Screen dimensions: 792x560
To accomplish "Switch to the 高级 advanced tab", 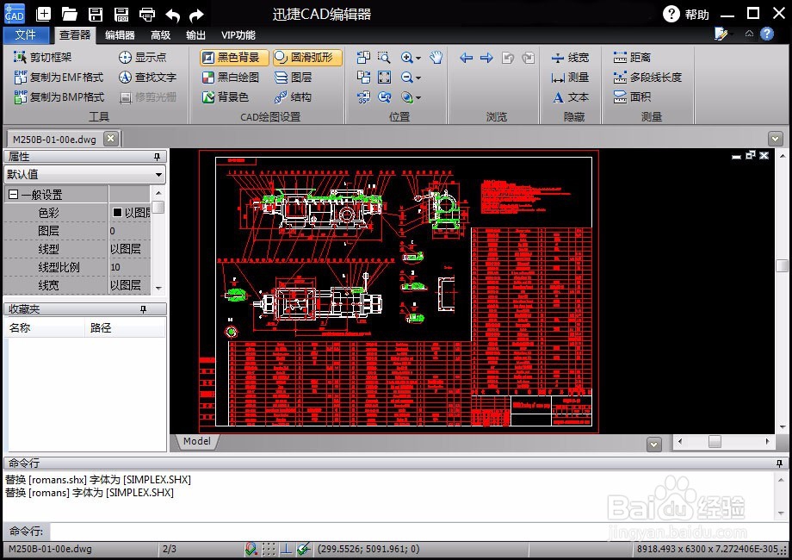I will [161, 34].
